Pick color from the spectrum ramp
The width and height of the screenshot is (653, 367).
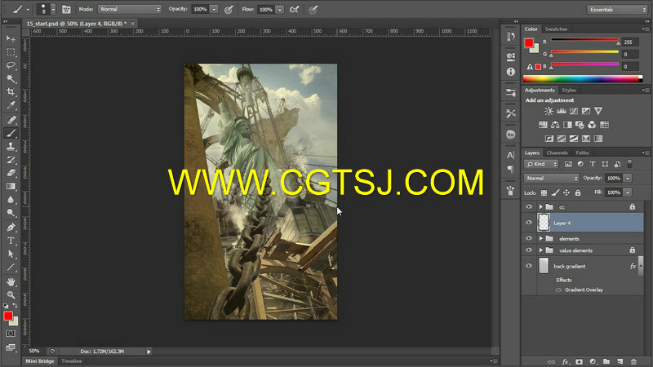(583, 78)
